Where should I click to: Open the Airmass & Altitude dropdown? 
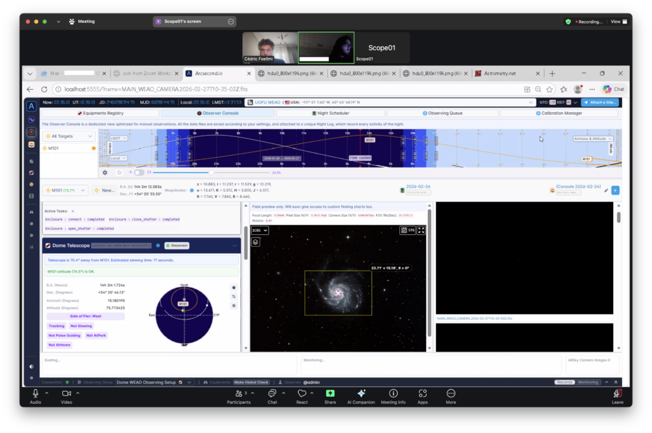pos(593,138)
